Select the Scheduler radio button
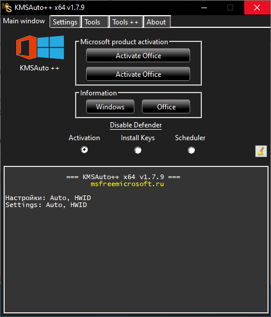This screenshot has height=317, width=271. click(191, 150)
